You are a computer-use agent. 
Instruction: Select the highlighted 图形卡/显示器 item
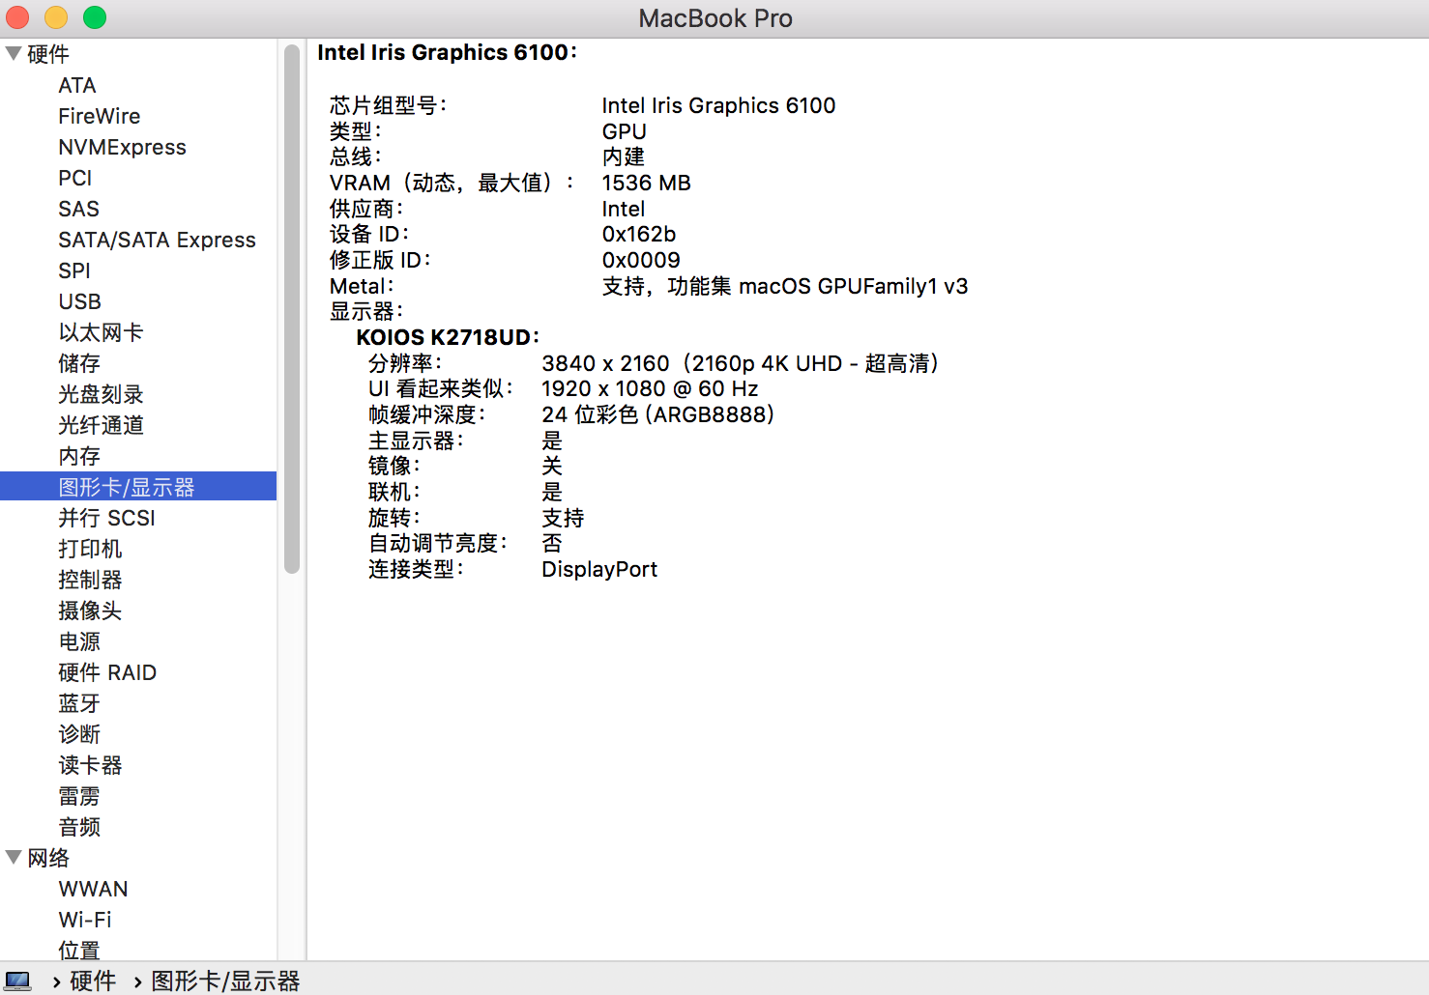(127, 487)
